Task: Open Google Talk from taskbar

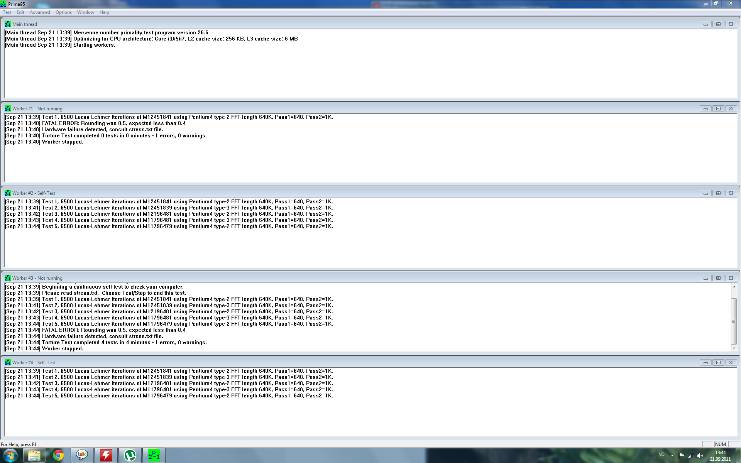Action: 82,456
